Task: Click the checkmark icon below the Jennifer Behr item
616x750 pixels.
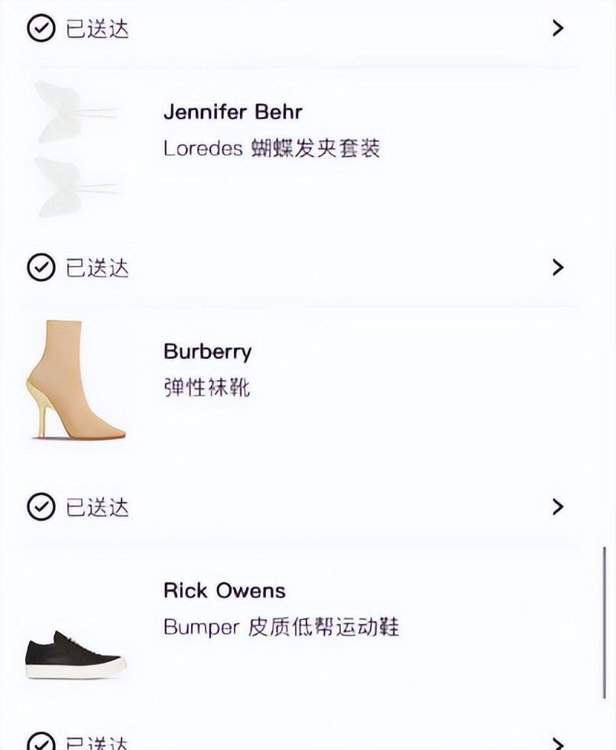Action: pyautogui.click(x=41, y=267)
